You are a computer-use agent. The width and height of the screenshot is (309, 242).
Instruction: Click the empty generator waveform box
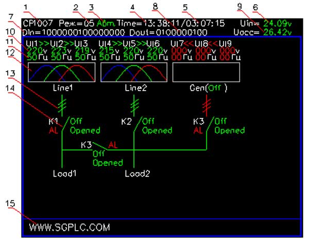(206, 72)
